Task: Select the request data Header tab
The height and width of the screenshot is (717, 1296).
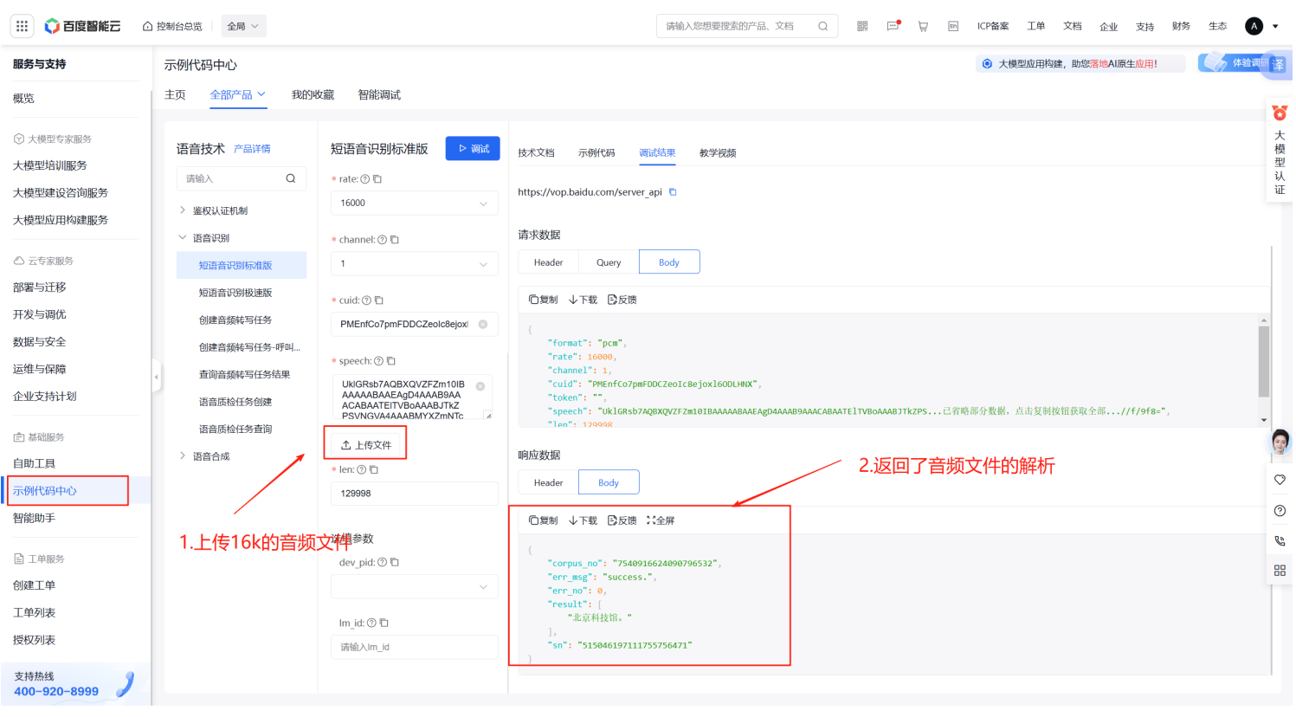Action: pos(548,262)
